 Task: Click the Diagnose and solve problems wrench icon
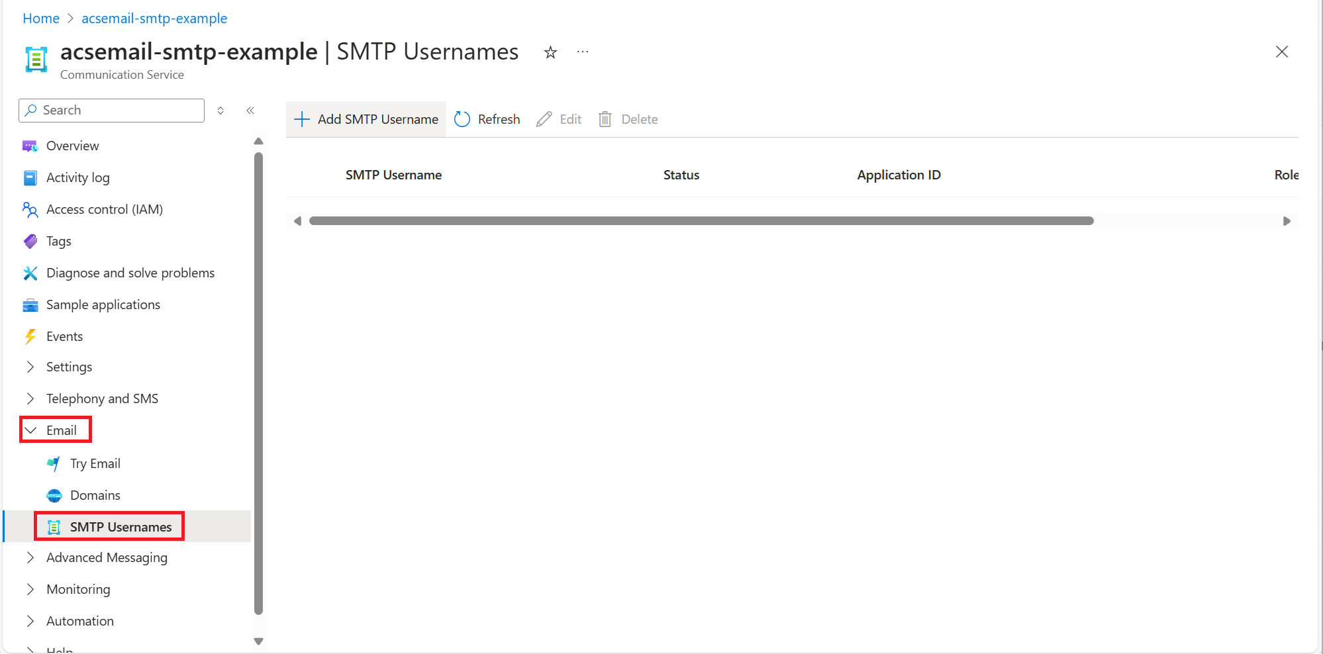pos(30,273)
